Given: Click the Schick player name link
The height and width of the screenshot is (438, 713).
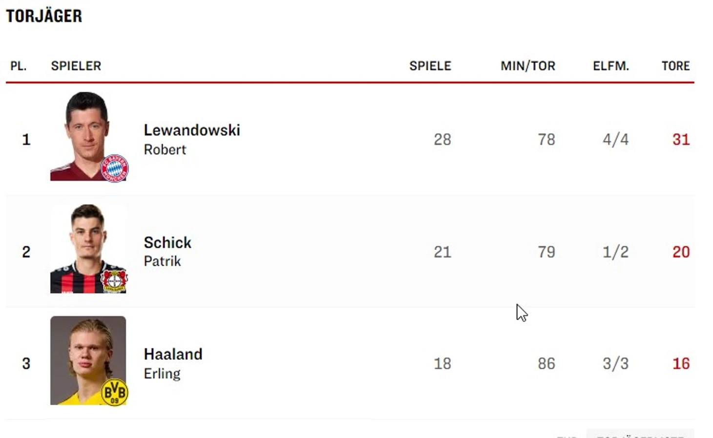Looking at the screenshot, I should click(x=167, y=243).
